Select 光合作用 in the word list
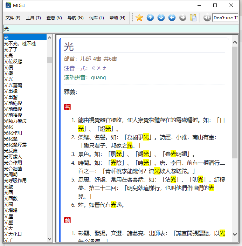The height and width of the screenshot is (246, 242). pyautogui.click(x=13, y=163)
